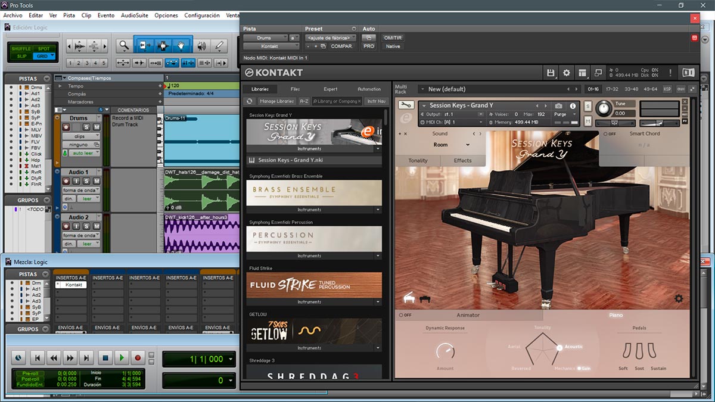Viewport: 715px width, 402px height.
Task: Open the Drums clips view dropdown
Action: coord(80,136)
